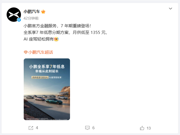This screenshot has height=135, width=180.
Task: Open comments via speech bubble icon
Action: pos(87,128)
